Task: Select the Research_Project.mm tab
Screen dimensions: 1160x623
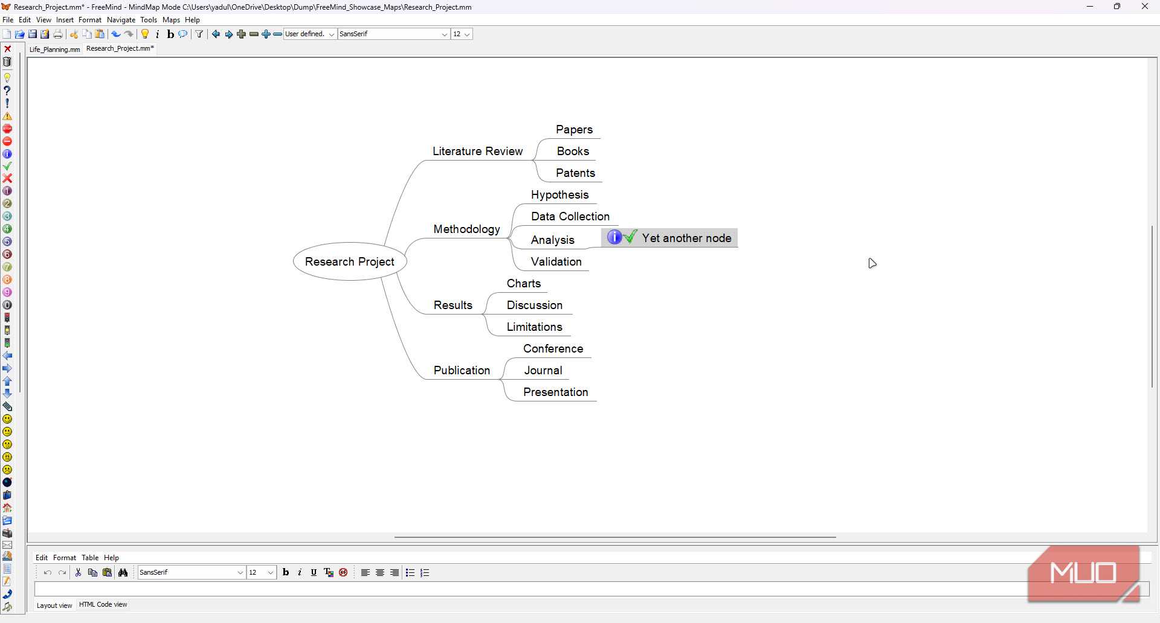Action: pyautogui.click(x=120, y=48)
